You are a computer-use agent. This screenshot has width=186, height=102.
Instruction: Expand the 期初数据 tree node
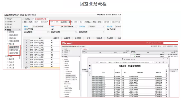point(8,62)
